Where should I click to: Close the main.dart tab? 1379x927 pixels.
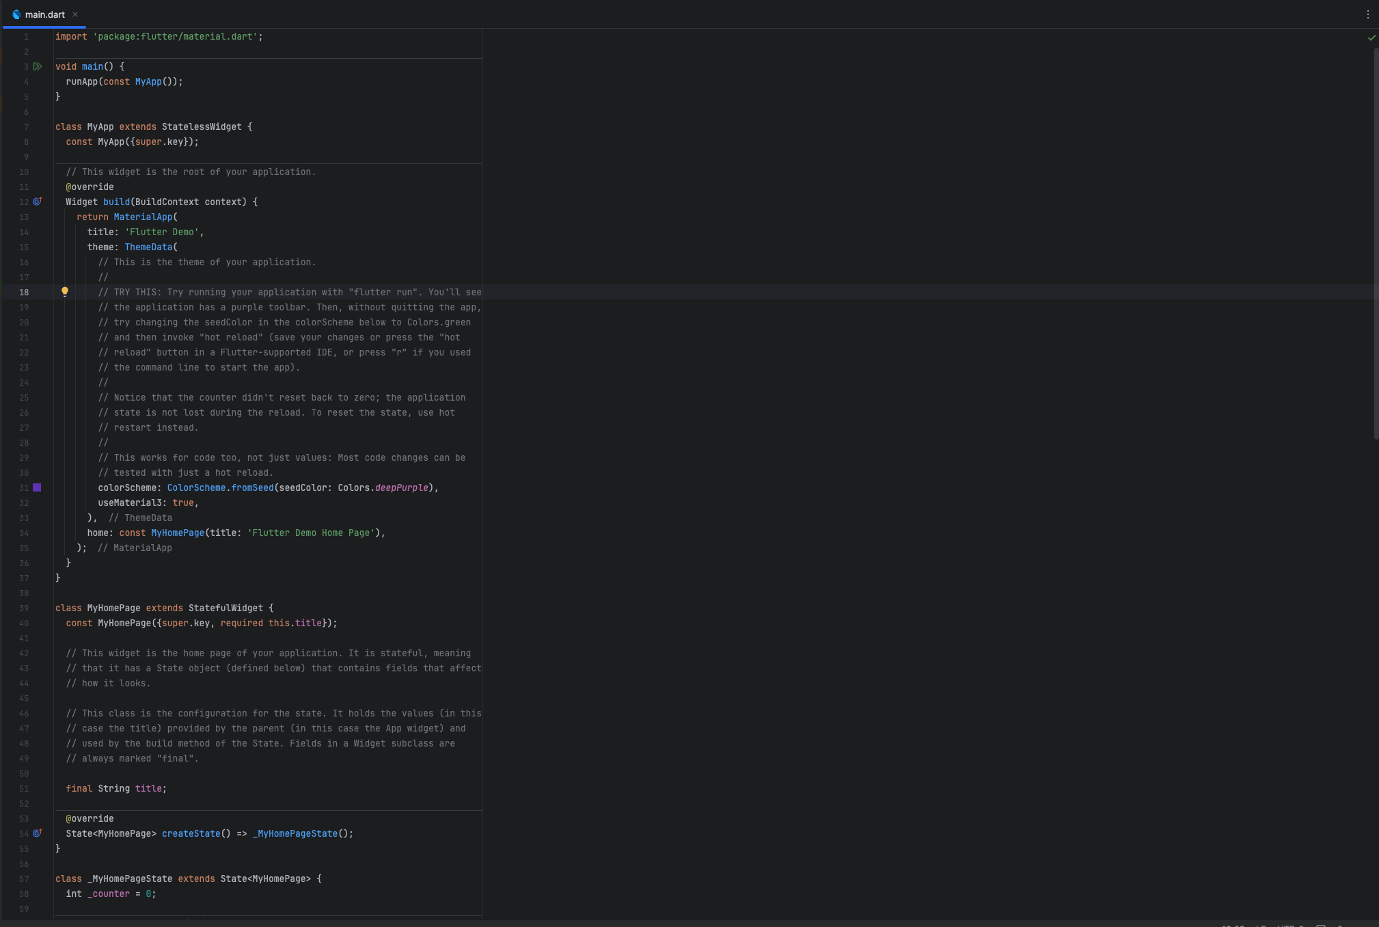[x=75, y=14]
